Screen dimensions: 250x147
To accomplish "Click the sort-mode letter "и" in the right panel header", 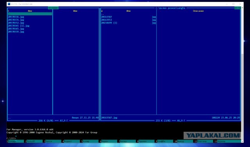I will pos(102,11).
